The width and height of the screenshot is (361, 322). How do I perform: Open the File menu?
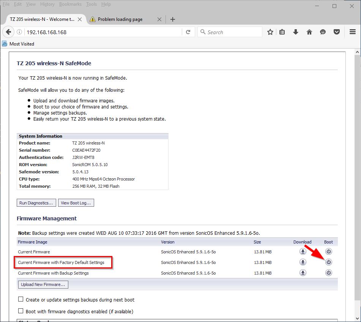[x=6, y=4]
